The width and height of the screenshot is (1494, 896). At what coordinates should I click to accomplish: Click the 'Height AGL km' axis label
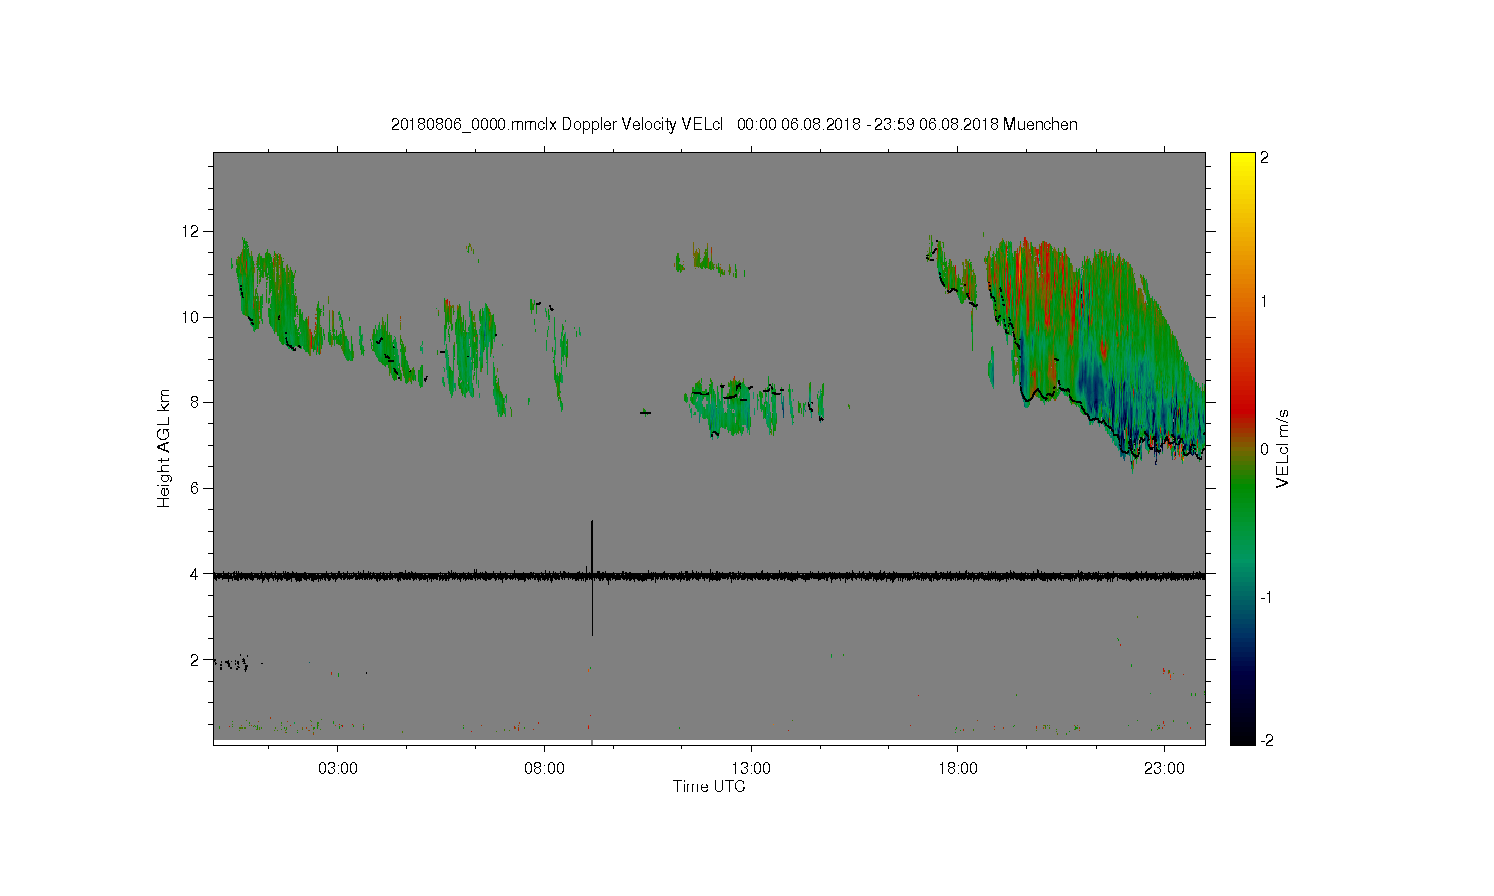coord(163,448)
